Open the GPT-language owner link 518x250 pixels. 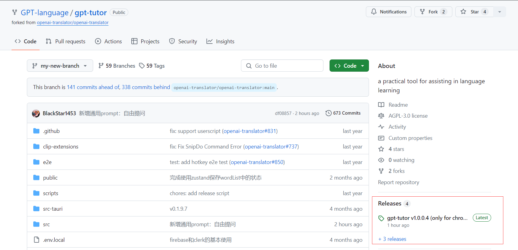tap(45, 12)
